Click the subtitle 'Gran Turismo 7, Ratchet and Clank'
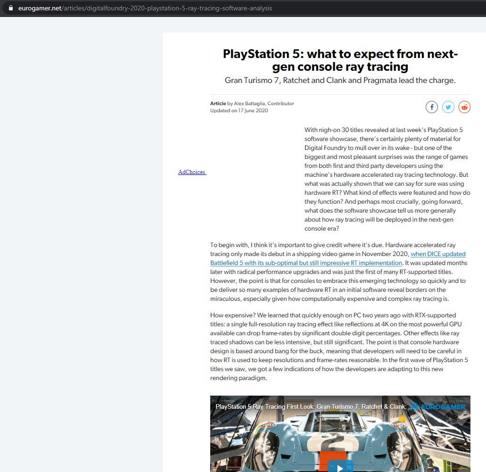 (x=340, y=80)
